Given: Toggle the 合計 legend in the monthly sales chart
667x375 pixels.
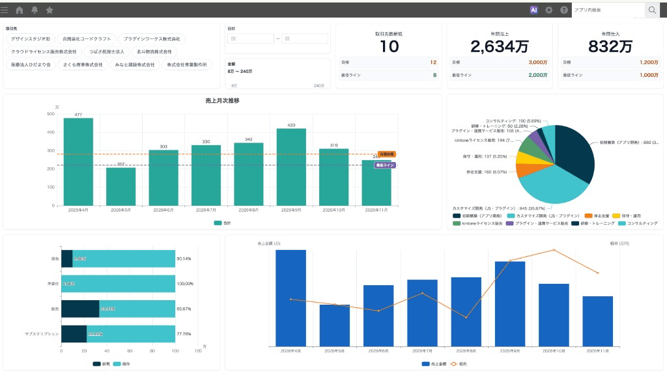Looking at the screenshot, I should click(223, 223).
